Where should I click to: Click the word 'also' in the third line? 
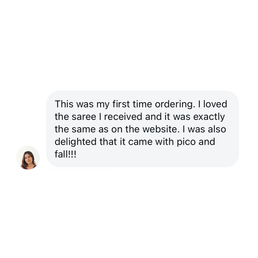point(217,129)
